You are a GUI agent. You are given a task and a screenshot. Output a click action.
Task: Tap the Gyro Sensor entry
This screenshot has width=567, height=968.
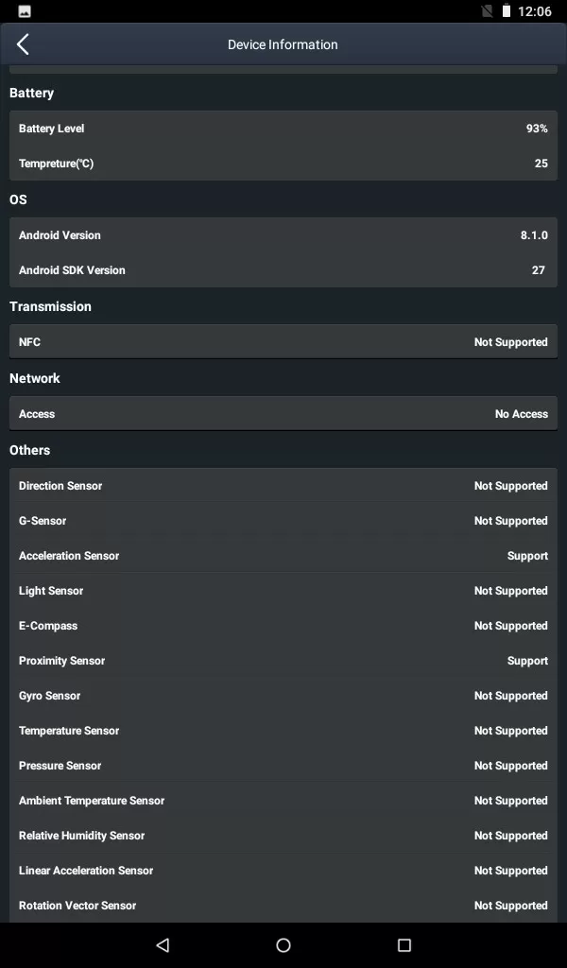(x=283, y=696)
